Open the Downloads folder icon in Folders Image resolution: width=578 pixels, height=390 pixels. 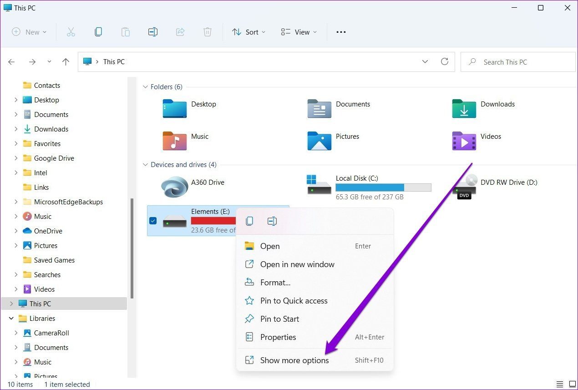tap(464, 109)
